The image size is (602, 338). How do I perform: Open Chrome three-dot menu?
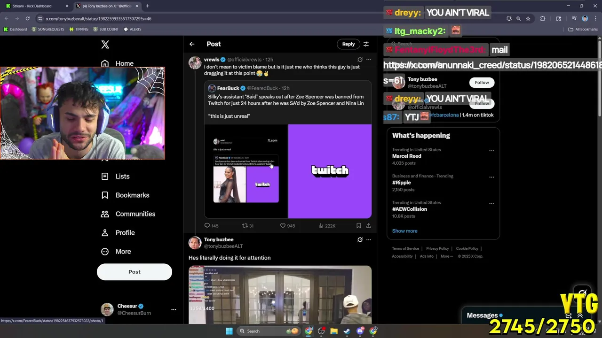pos(595,19)
